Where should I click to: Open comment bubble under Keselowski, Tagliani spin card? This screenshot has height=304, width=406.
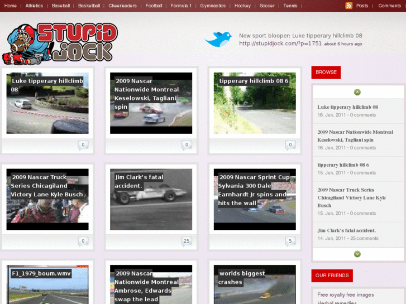(187, 145)
